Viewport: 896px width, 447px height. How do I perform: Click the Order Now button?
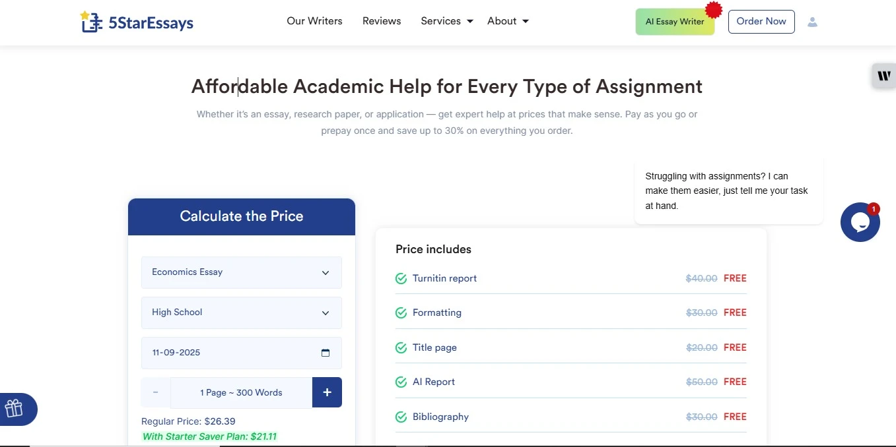click(x=761, y=21)
